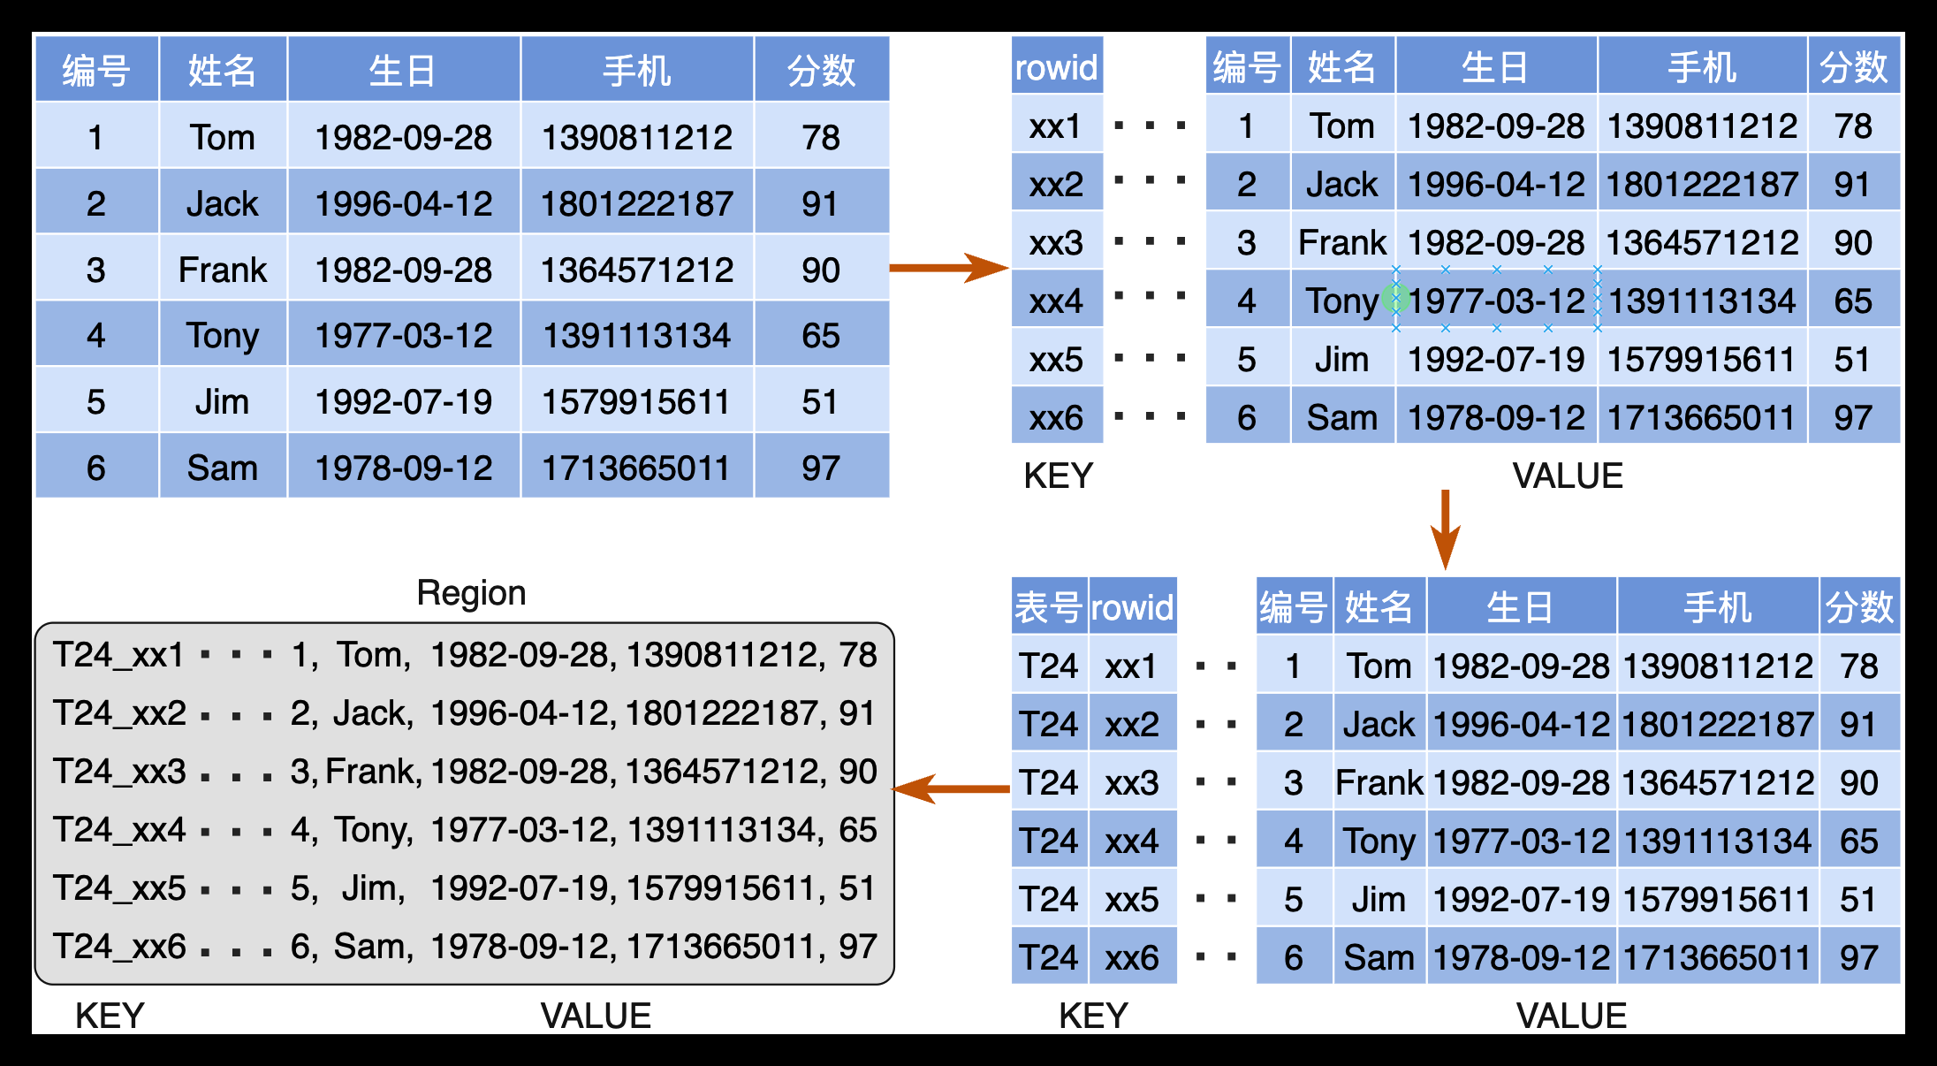Select the T24_xx3 key in the Region box
Screen dimensions: 1937x1066
point(119,772)
